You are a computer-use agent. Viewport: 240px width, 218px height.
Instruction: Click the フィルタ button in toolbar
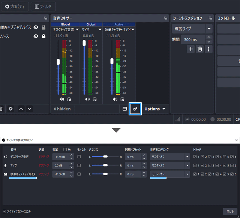(x=43, y=6)
